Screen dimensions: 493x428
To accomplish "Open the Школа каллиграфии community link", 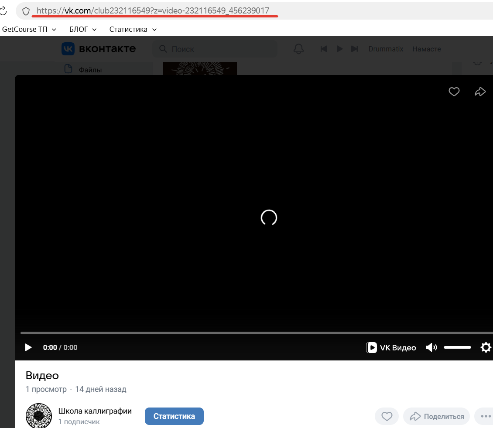I will pos(95,411).
